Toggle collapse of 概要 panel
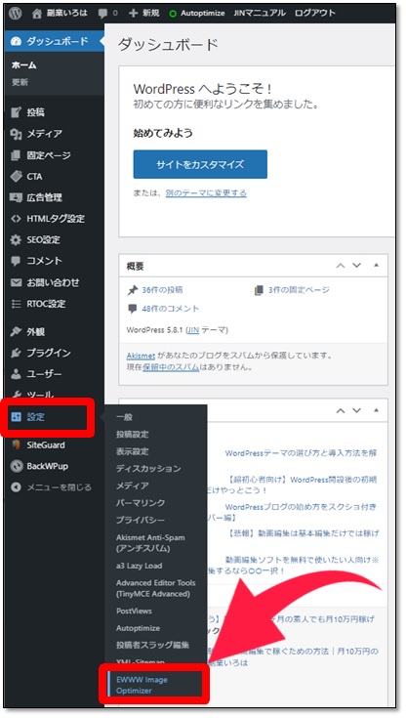This screenshot has height=718, width=406. tap(377, 265)
